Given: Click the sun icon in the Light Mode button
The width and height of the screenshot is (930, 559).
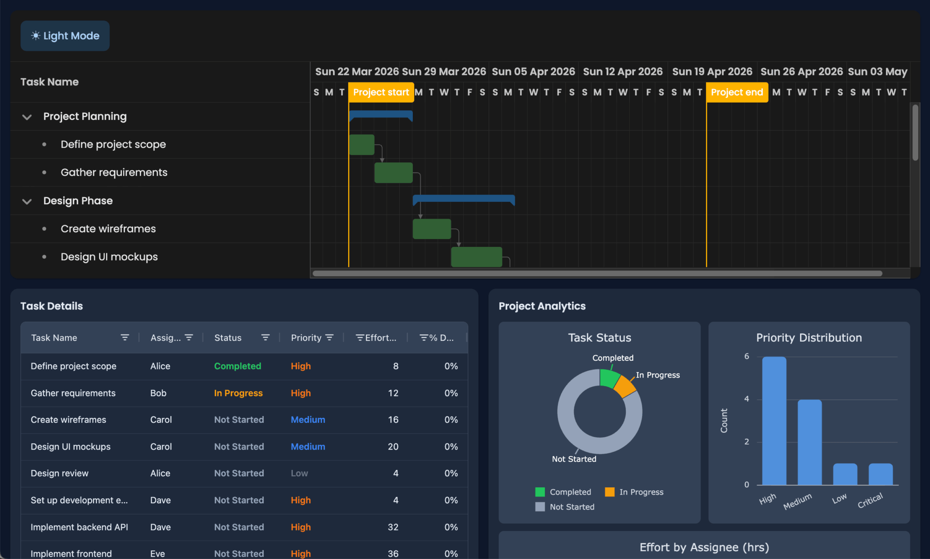Looking at the screenshot, I should 35,35.
